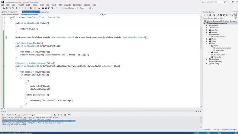Screen dimensions: 238x134
Task: Open the ANALYZE menu
Action: pyautogui.click(x=67, y=5)
